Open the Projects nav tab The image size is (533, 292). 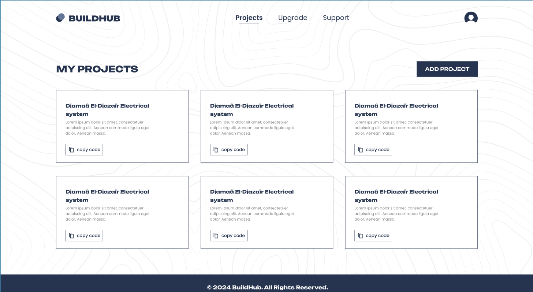click(249, 18)
